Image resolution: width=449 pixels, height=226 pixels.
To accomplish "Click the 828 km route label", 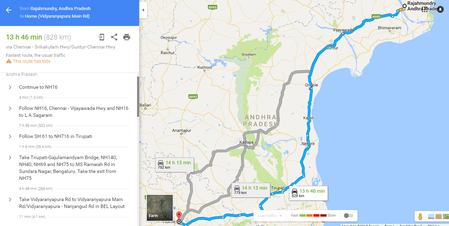I will click(x=308, y=193).
